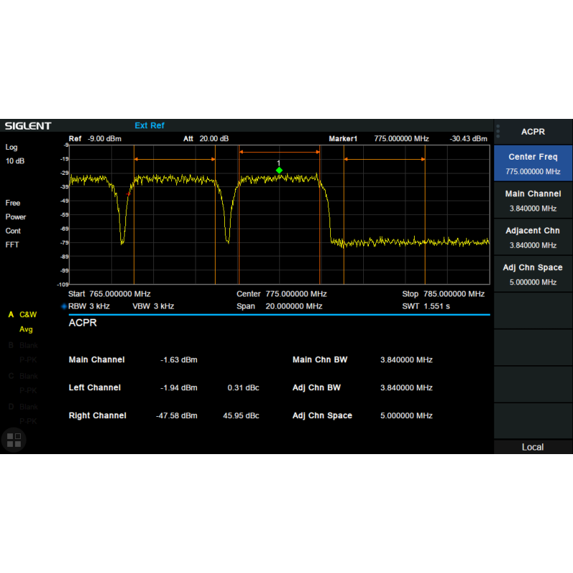Screen dimensions: 573x573
Task: Click the red marker on the trace
Action: point(128,193)
